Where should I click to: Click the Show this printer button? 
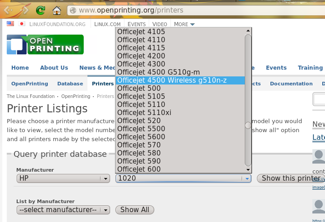click(291, 178)
